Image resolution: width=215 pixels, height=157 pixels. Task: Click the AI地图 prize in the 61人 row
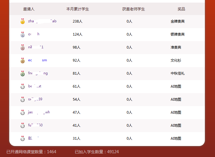coord(176,86)
